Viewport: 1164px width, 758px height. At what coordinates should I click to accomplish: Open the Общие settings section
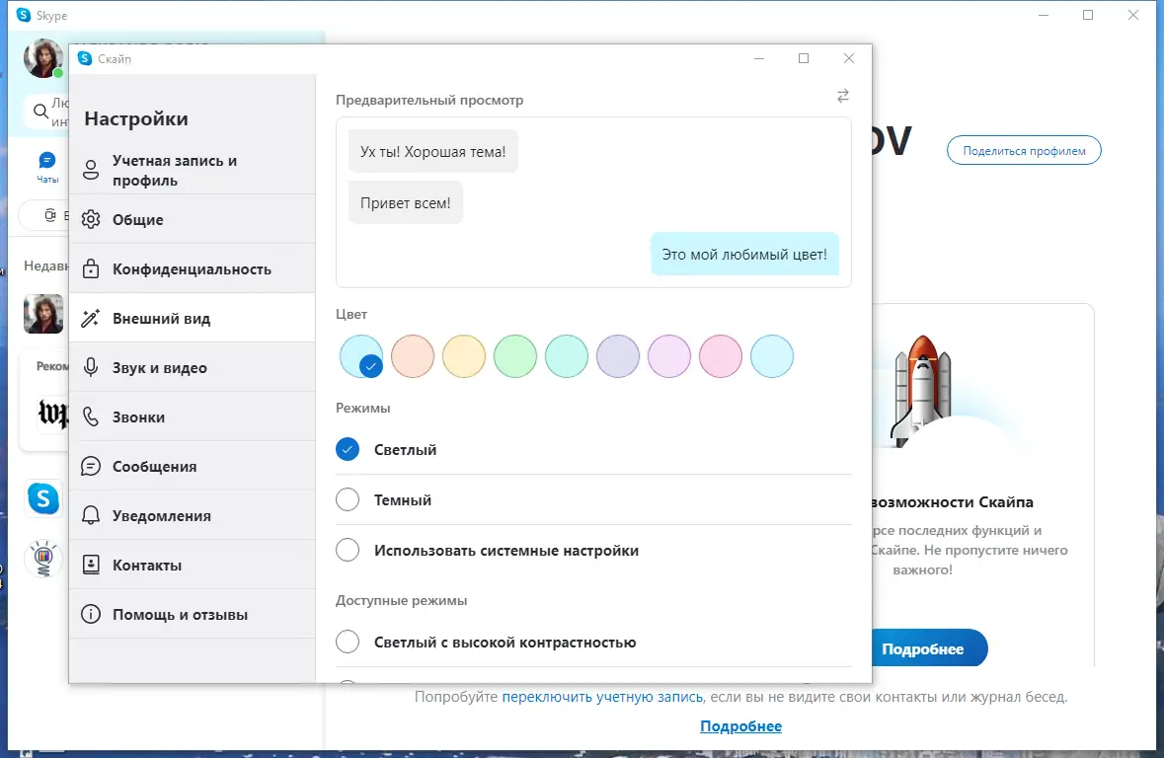193,219
